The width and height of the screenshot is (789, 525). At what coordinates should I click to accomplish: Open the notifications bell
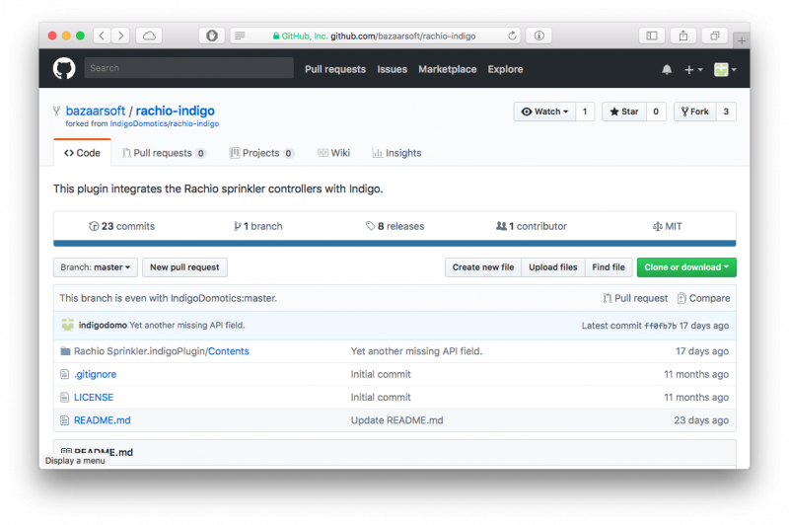(667, 69)
